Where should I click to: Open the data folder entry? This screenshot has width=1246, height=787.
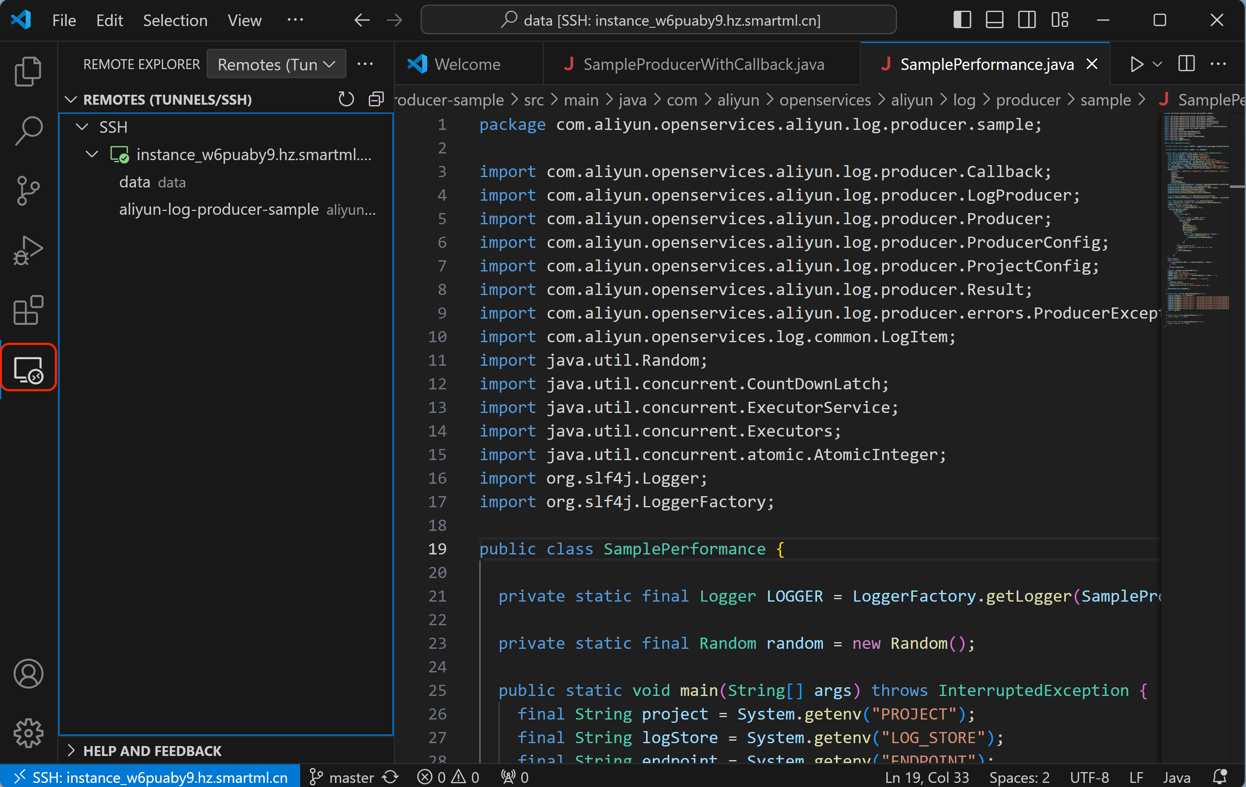(x=226, y=182)
